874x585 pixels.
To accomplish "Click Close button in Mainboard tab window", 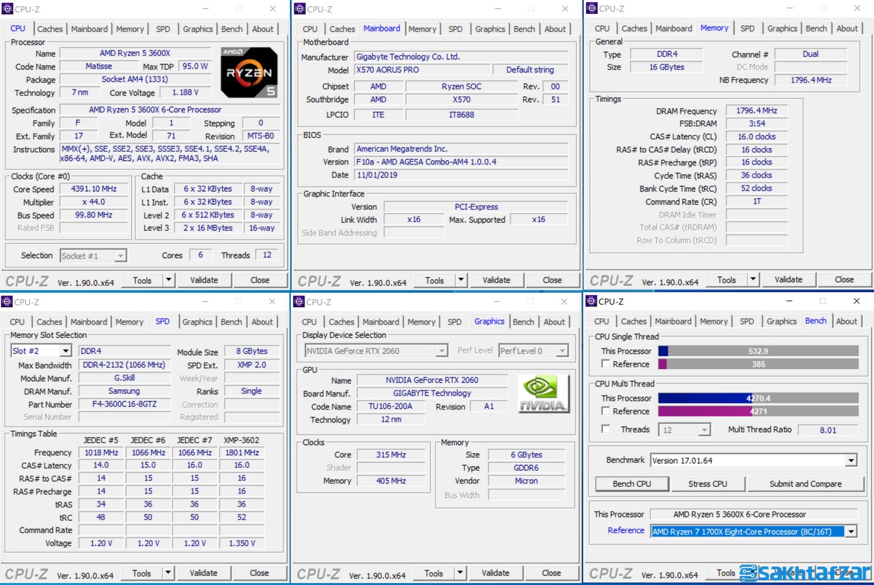I will pyautogui.click(x=552, y=280).
